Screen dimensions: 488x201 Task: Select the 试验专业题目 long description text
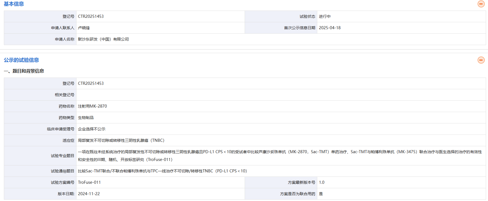(280, 156)
